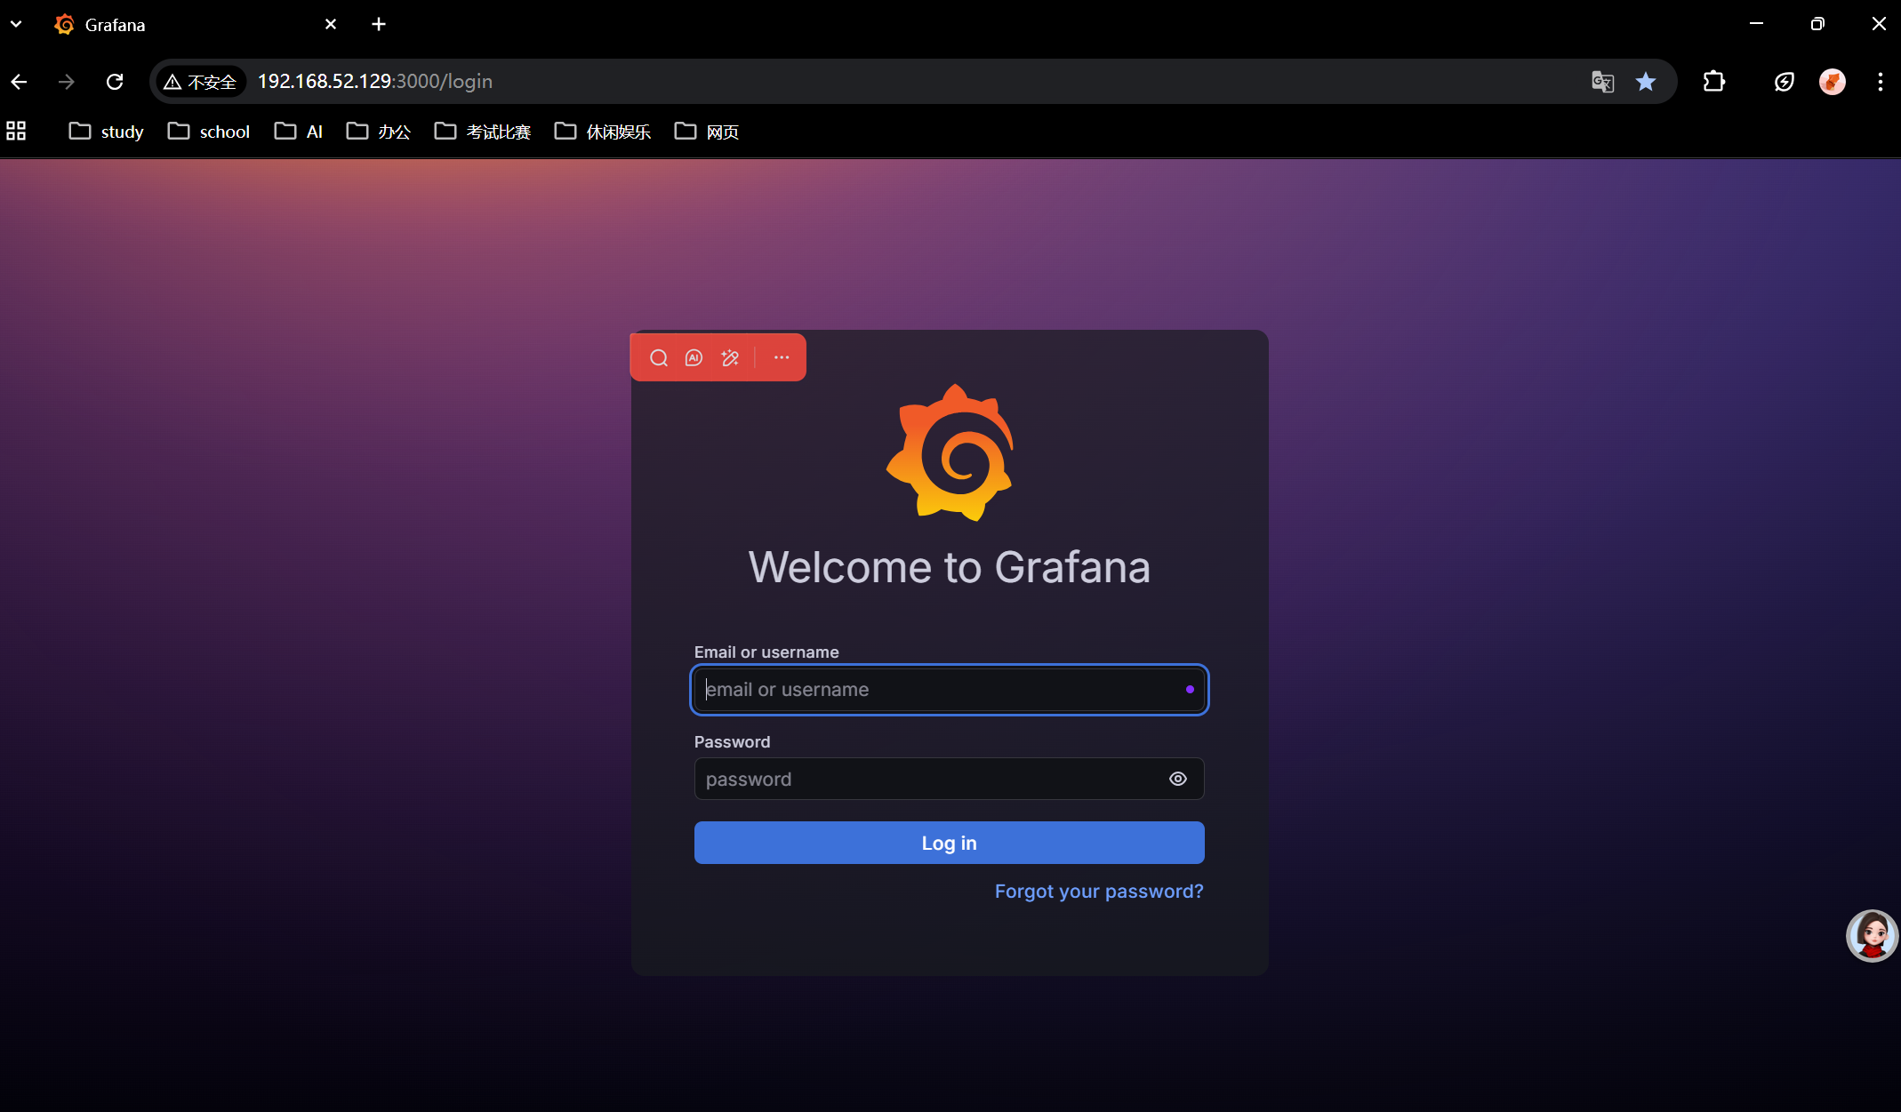Click the search icon in red toolbar
Image resolution: width=1901 pixels, height=1112 pixels.
click(x=658, y=357)
